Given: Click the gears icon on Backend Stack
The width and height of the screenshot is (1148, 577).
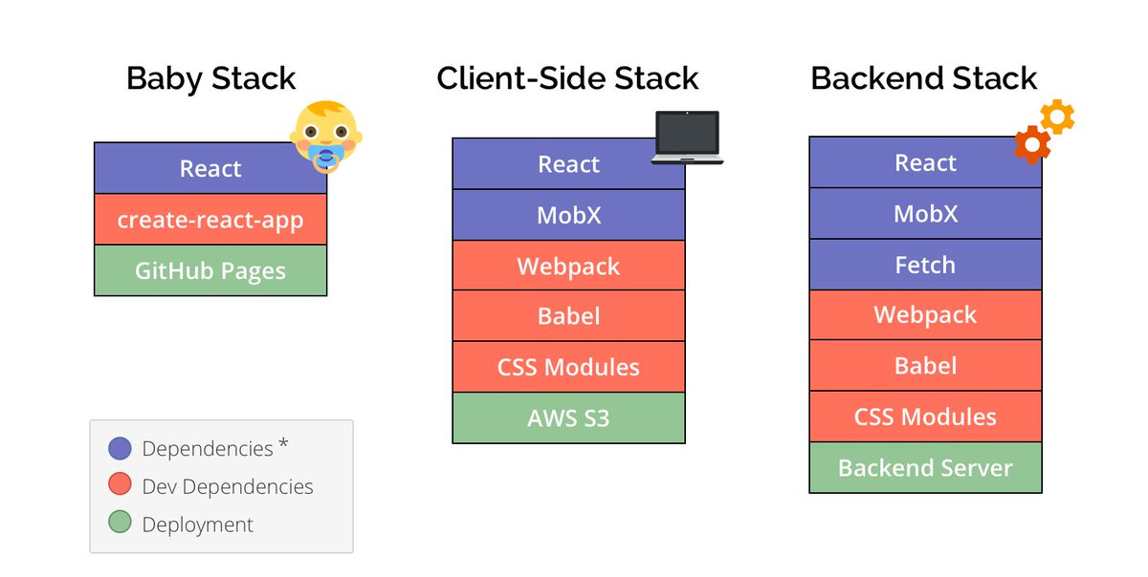Looking at the screenshot, I should point(1045,131).
